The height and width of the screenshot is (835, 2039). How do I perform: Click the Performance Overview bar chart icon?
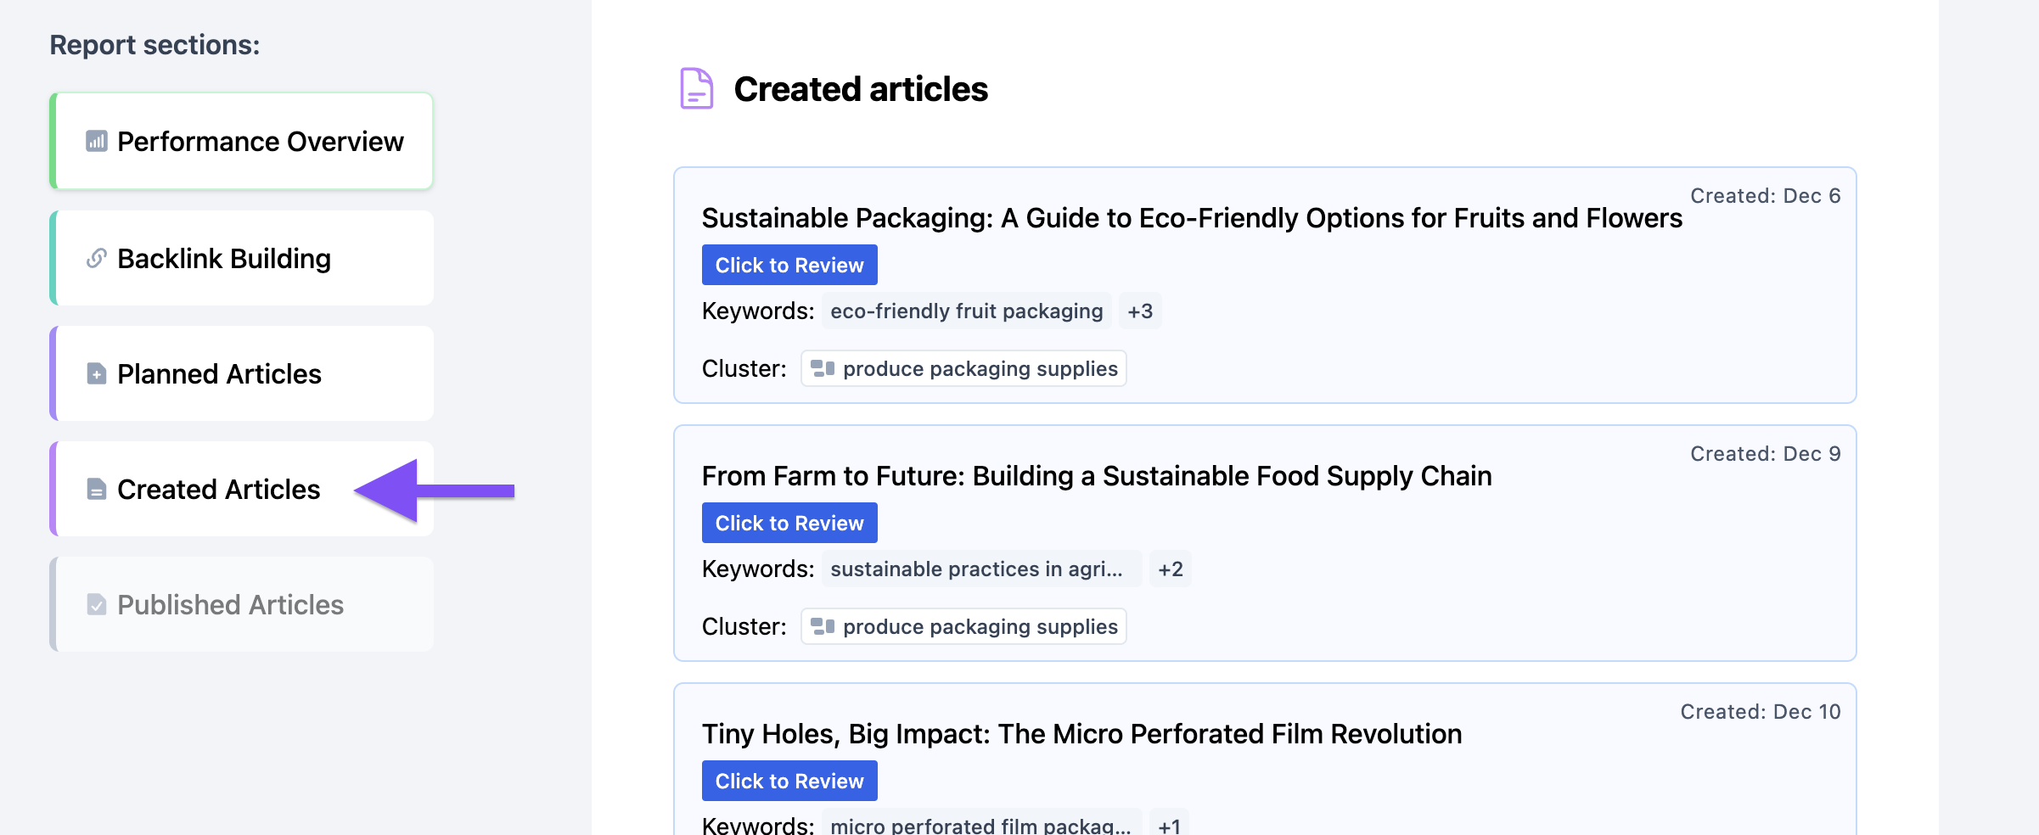point(96,142)
